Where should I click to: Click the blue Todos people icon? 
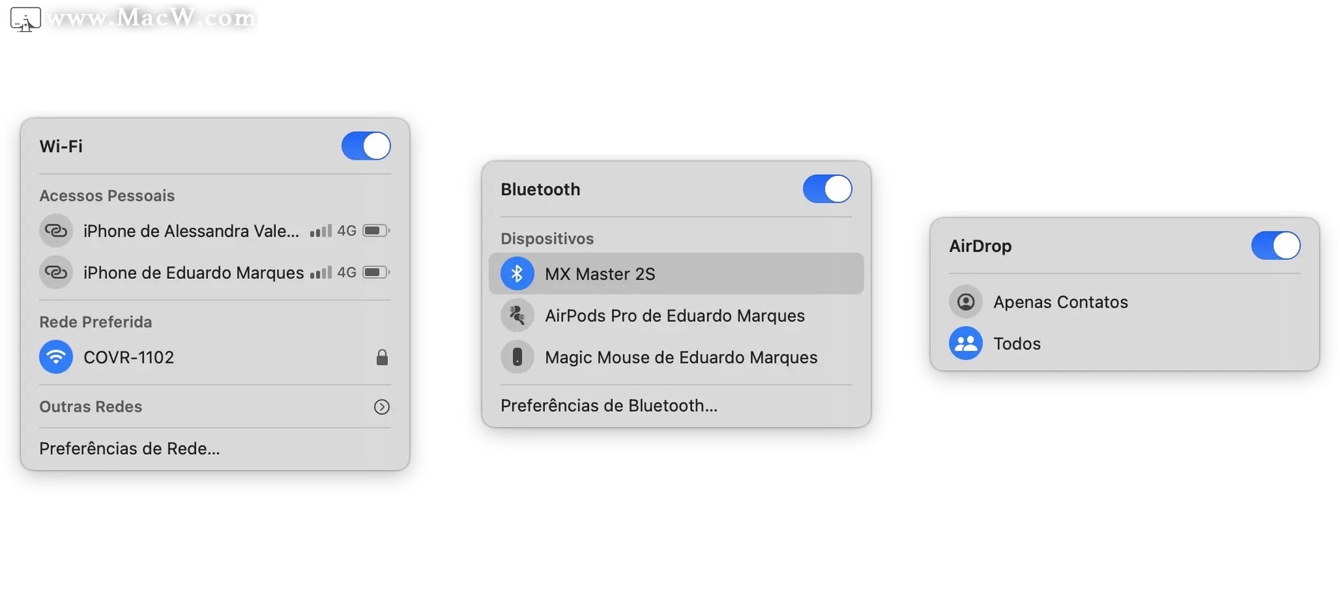pos(966,343)
